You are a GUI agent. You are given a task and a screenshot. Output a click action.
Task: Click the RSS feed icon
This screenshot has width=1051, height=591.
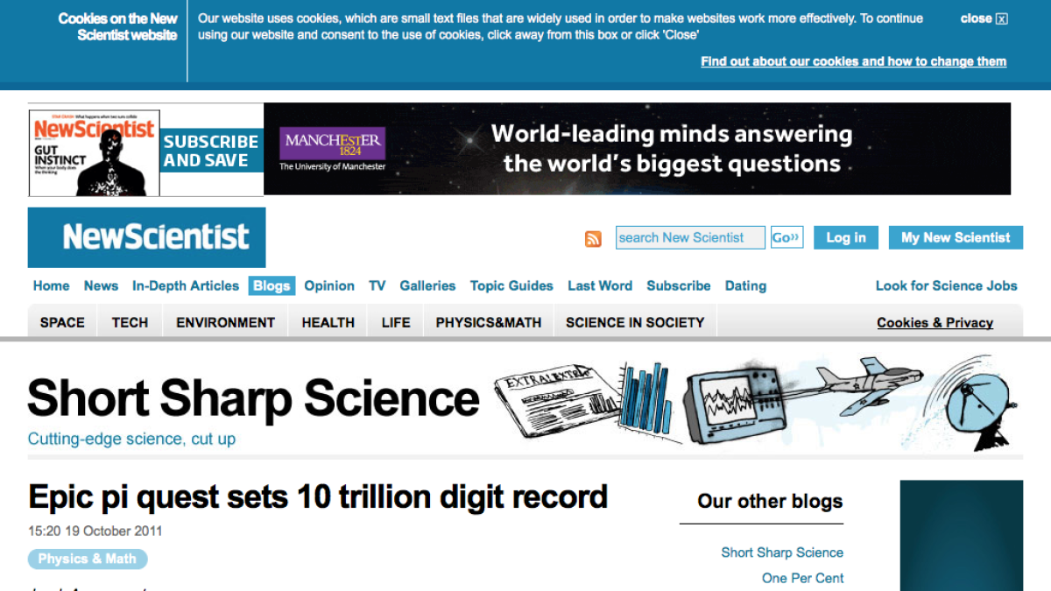(x=594, y=238)
